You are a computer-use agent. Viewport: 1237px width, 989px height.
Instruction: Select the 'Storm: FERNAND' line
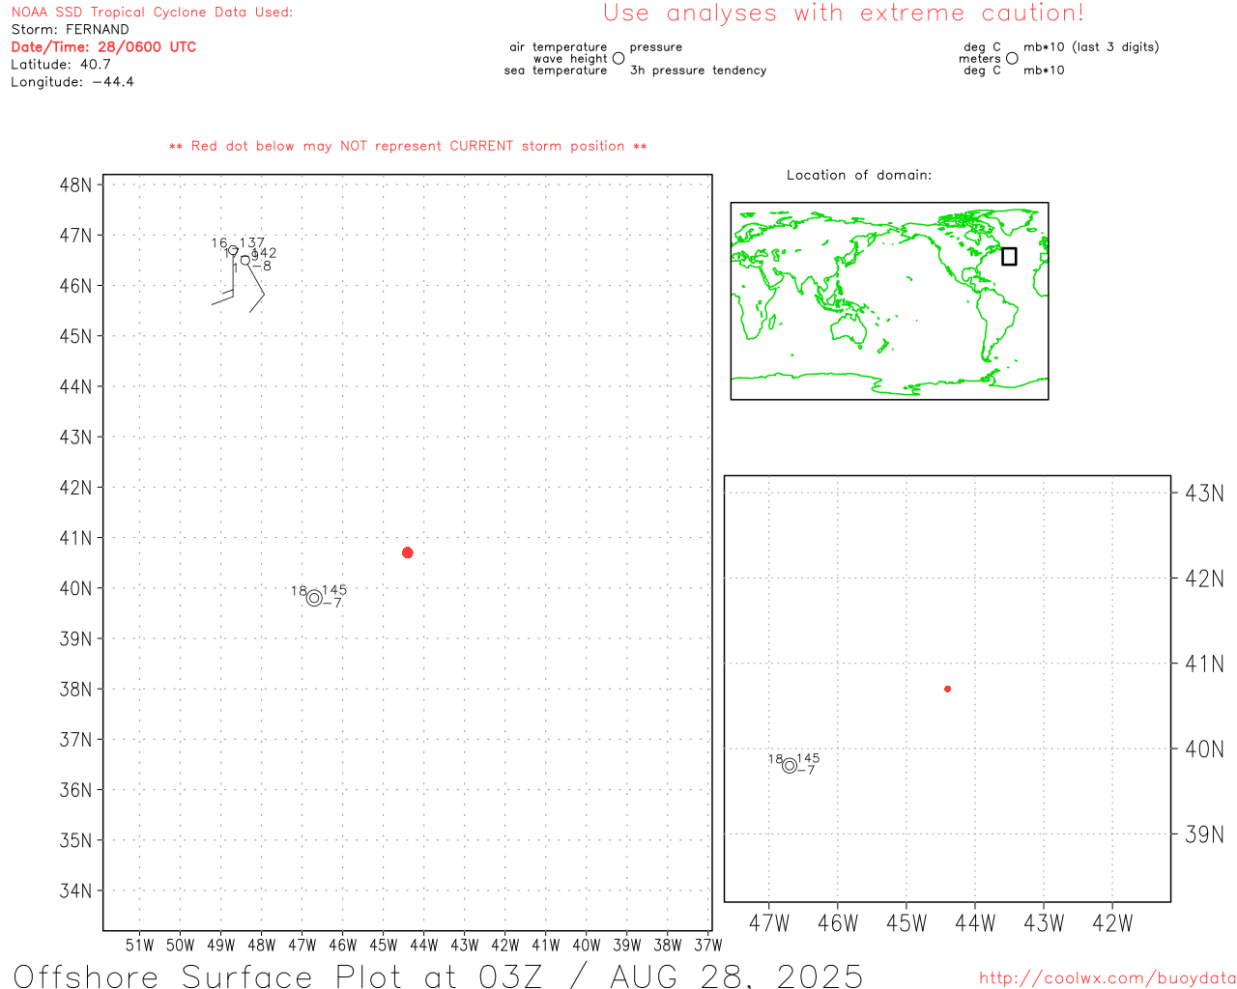70,30
